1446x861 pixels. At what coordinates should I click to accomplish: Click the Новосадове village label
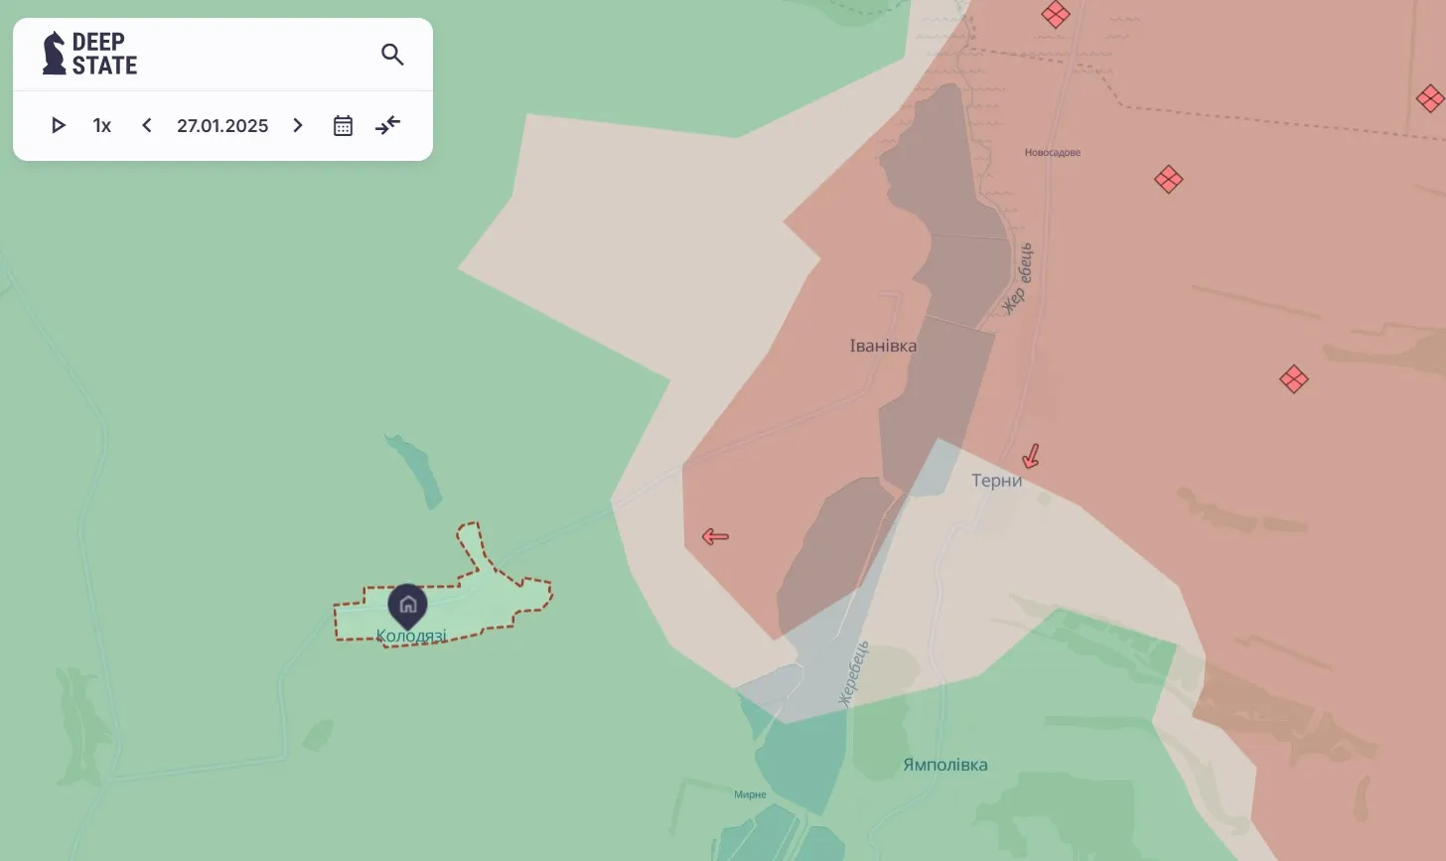coord(1052,153)
